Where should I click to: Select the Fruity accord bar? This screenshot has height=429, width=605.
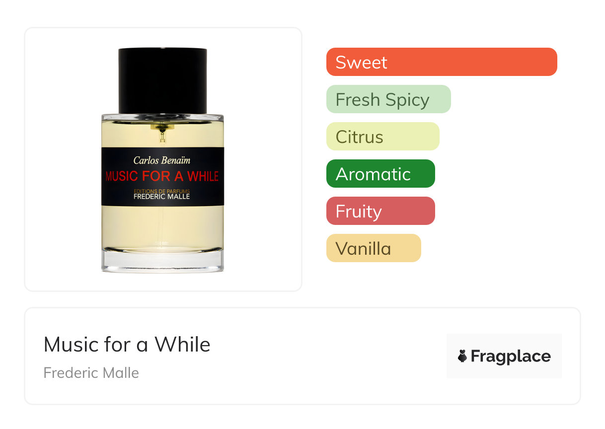tap(380, 211)
